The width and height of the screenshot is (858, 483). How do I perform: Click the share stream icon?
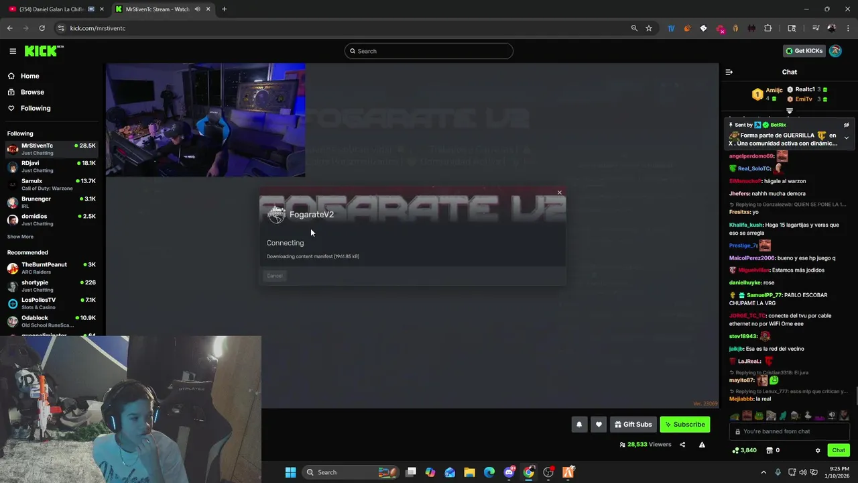click(x=682, y=445)
